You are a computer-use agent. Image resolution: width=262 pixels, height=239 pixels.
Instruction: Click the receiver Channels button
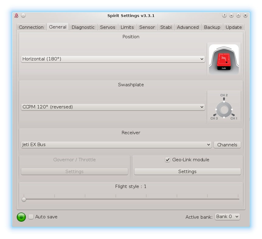pyautogui.click(x=227, y=145)
